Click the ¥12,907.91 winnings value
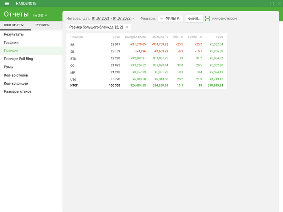Screen dimensions: 283x212 (x=138, y=58)
